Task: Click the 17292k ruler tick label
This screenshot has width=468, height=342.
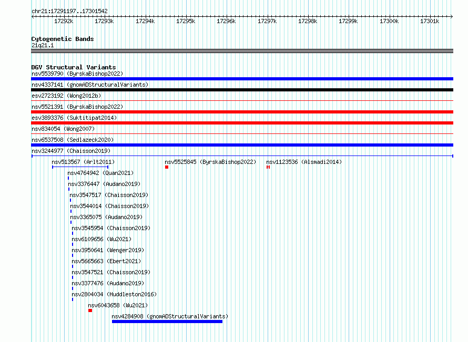Action: coord(64,21)
